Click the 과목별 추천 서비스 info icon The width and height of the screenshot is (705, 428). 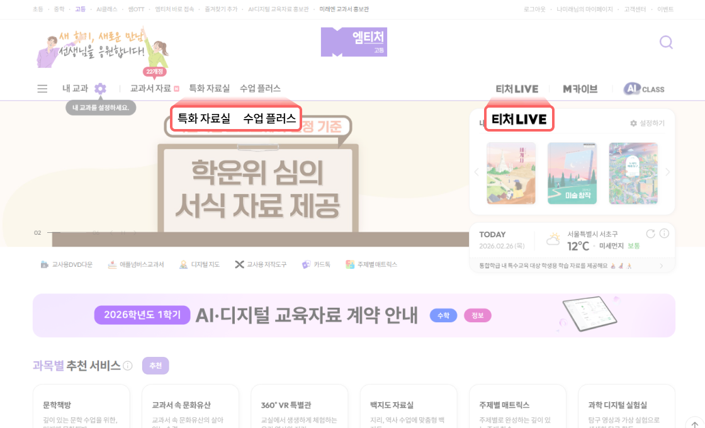click(128, 366)
